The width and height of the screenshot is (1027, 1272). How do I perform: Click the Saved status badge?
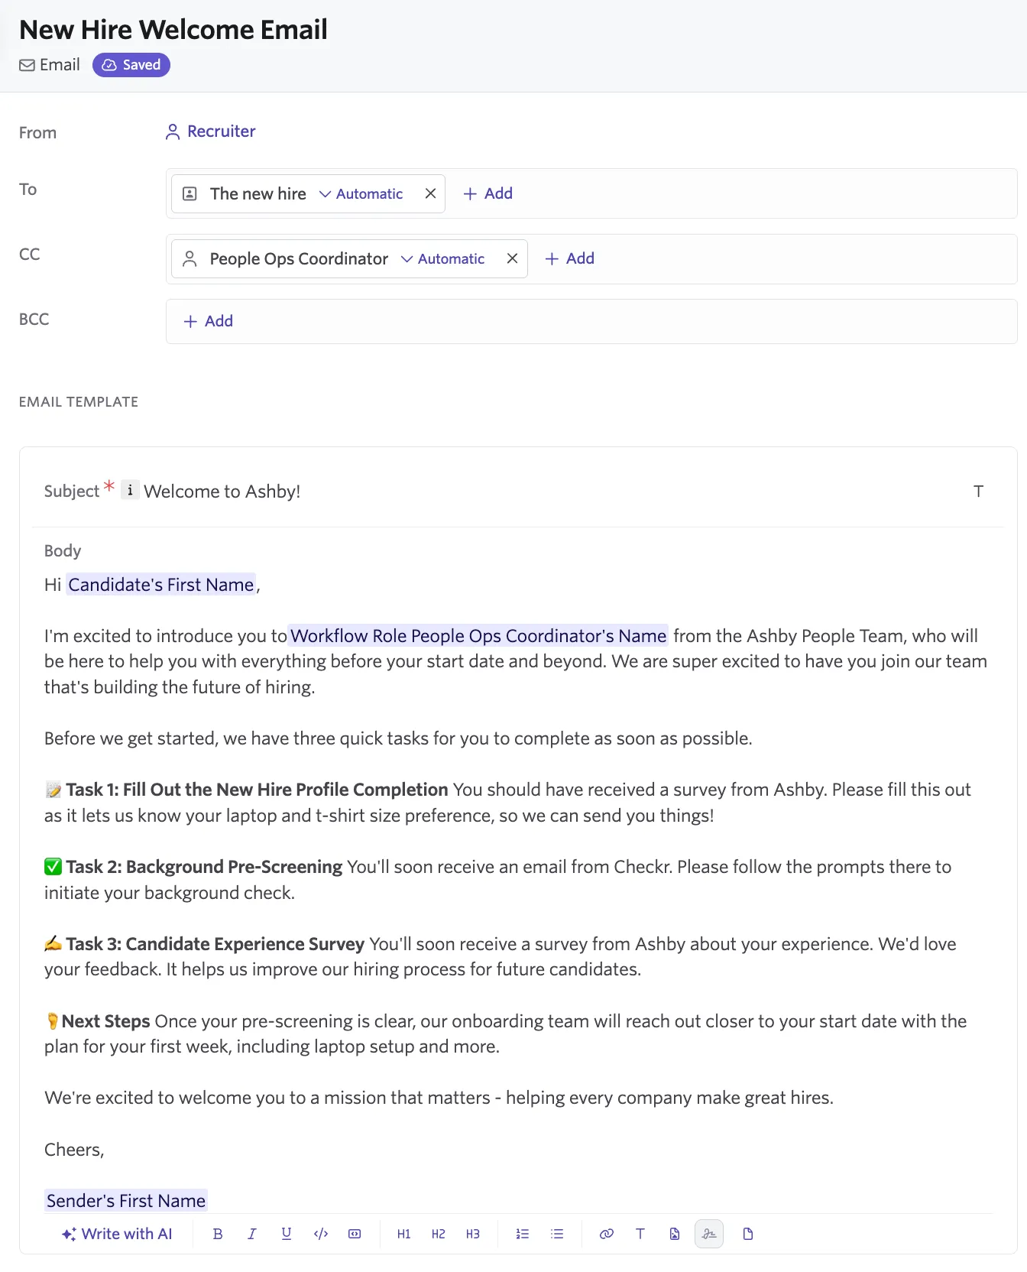point(131,65)
